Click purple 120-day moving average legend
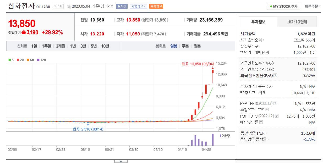The height and width of the screenshot is (163, 323). (41, 60)
